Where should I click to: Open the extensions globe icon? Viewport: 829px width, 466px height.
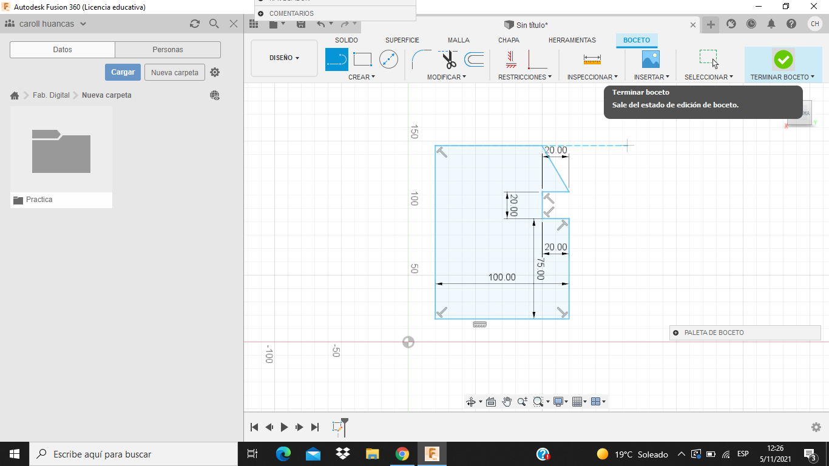(731, 24)
